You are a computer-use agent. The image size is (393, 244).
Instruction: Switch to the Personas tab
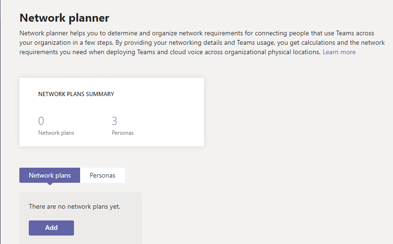coord(102,175)
